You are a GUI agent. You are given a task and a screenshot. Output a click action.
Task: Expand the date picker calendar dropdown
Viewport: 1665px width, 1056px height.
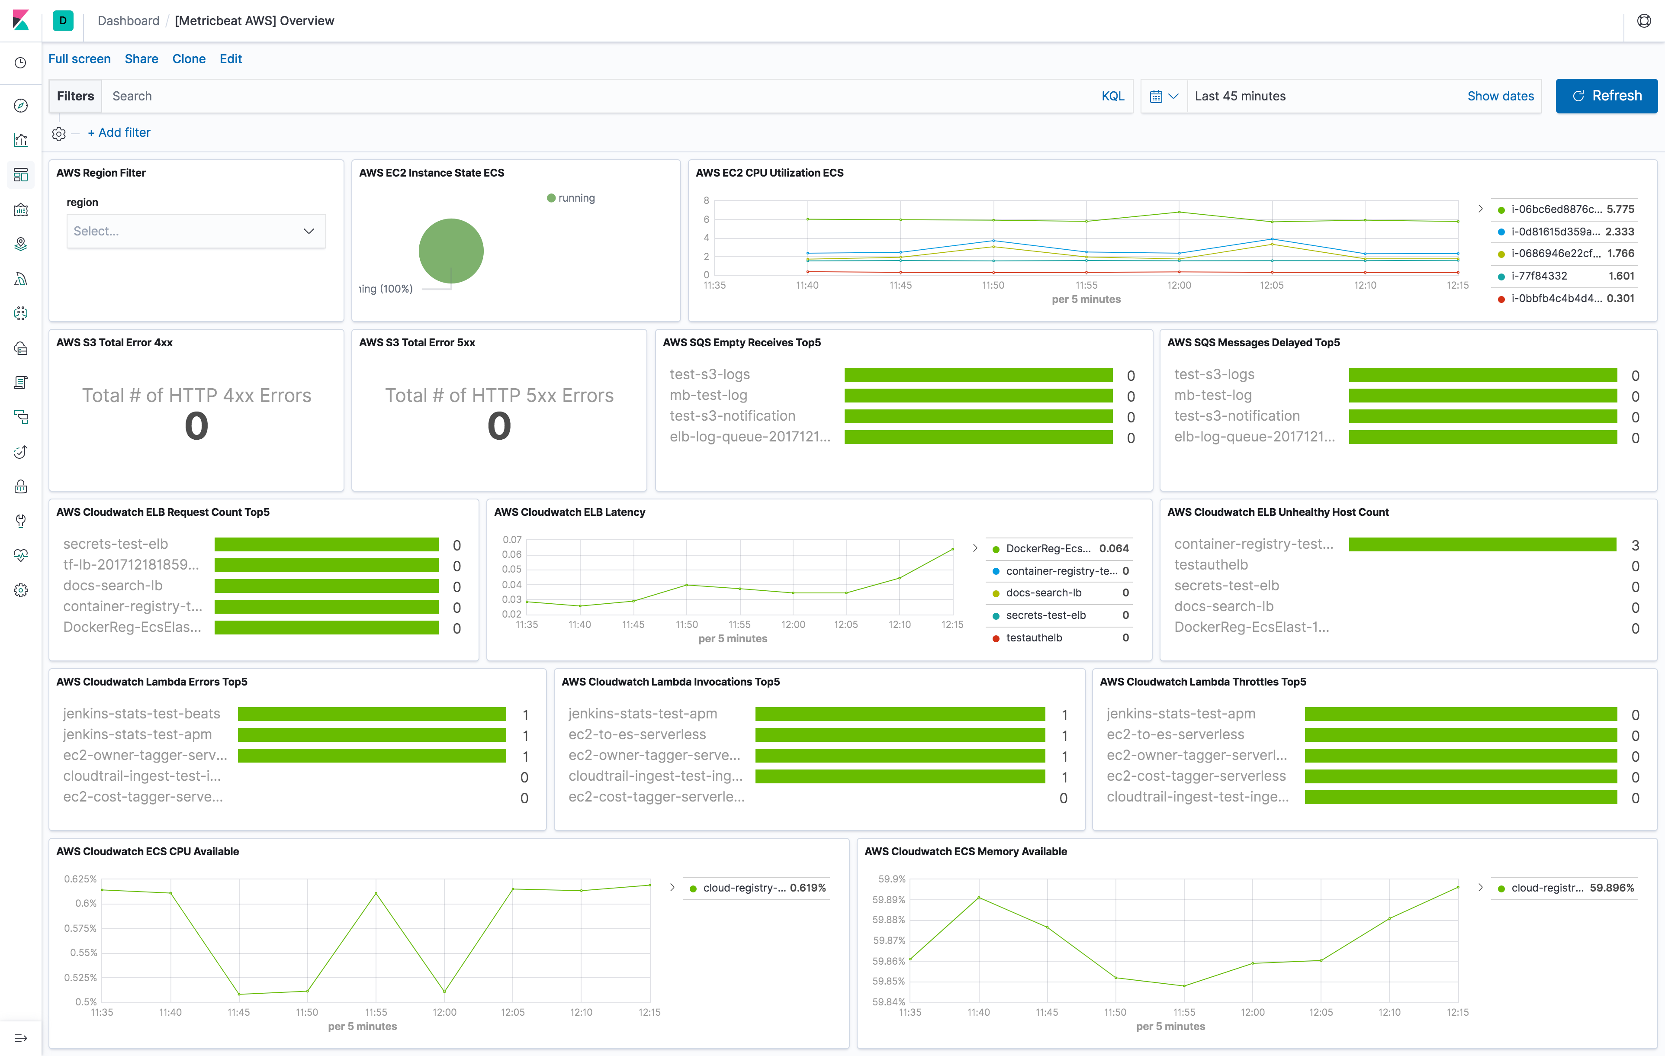click(1164, 96)
